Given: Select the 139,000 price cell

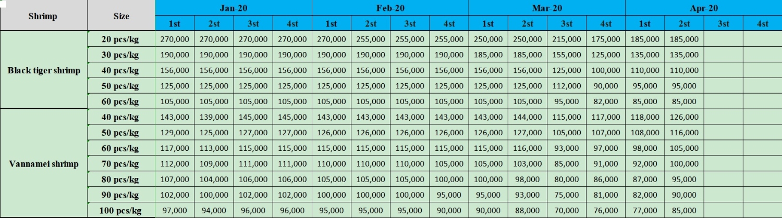Looking at the screenshot, I should coord(214,117).
